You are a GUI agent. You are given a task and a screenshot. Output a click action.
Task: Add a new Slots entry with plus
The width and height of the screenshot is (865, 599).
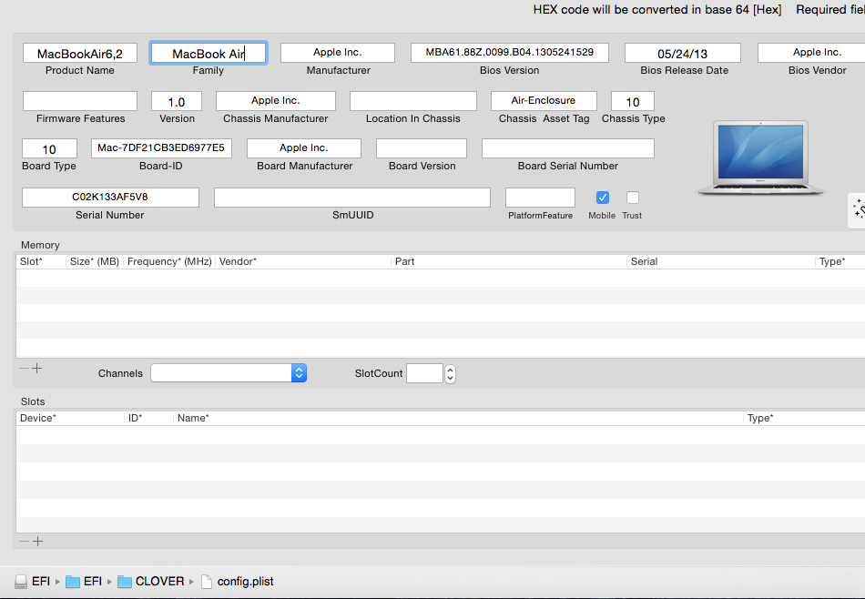tap(37, 542)
